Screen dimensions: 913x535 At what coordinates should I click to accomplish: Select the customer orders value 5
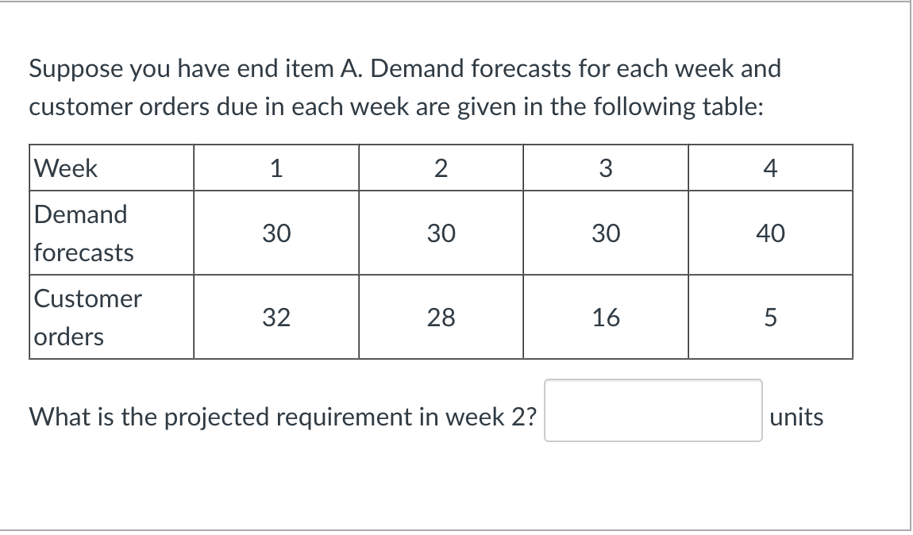pos(769,317)
